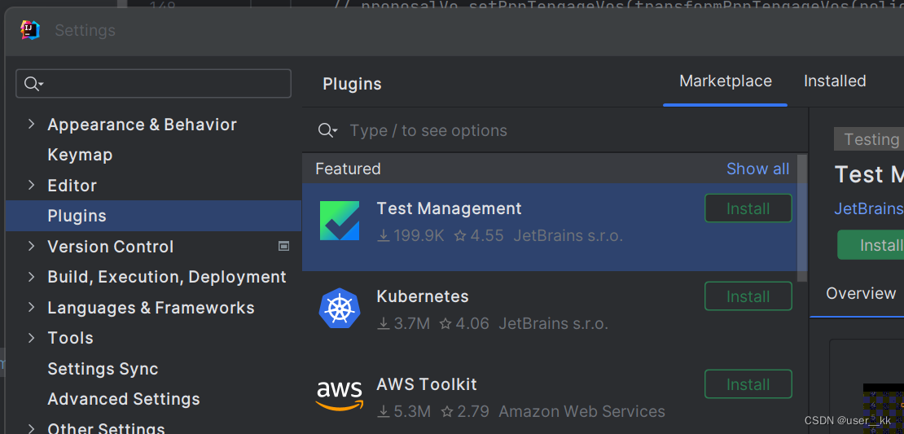The image size is (904, 434).
Task: Click the Version Control project-level settings icon
Action: point(284,246)
